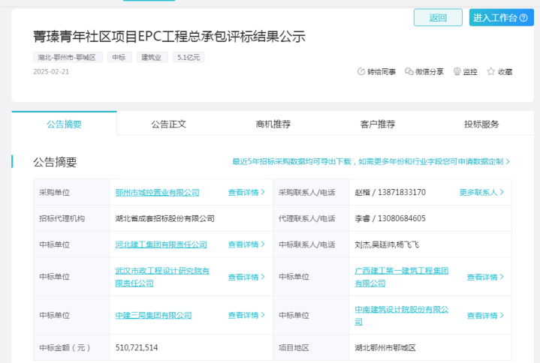Open 武汉市政工程设计研究院有限责任公司 link
Viewport: 540px width, 363px height.
(x=162, y=277)
